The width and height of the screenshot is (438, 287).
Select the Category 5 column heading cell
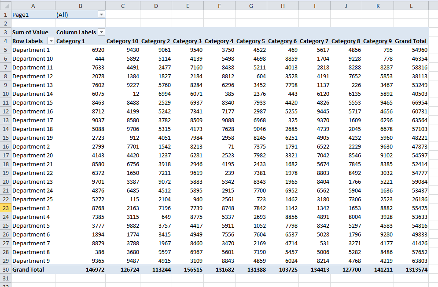250,41
